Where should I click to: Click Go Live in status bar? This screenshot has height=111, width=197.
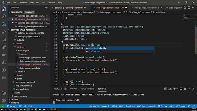163,106
